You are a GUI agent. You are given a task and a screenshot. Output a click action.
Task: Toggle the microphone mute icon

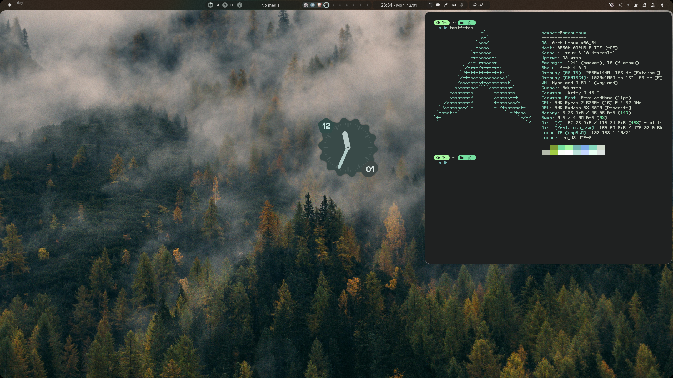pos(462,5)
